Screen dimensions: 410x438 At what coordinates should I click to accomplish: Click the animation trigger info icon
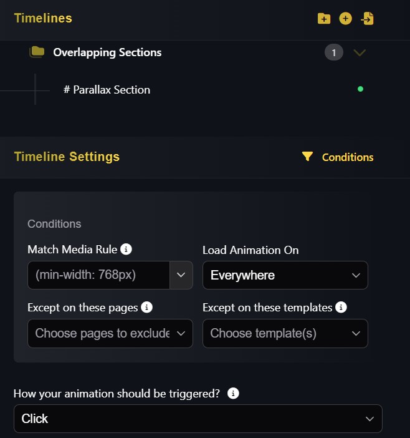click(233, 394)
